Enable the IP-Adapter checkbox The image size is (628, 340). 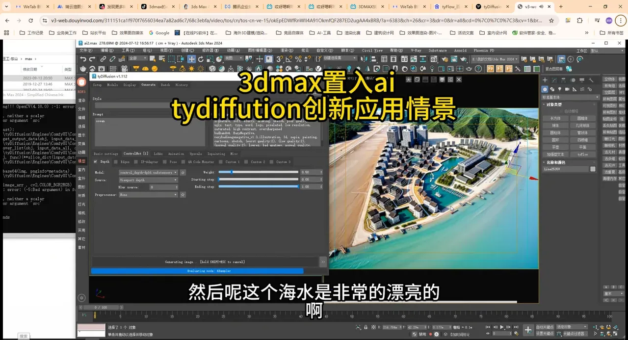[x=136, y=161]
